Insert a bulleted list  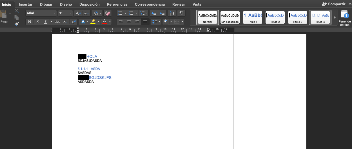point(120,13)
